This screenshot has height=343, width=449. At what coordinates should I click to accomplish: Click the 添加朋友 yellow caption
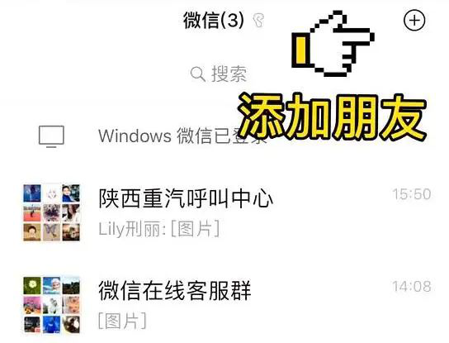pos(332,117)
